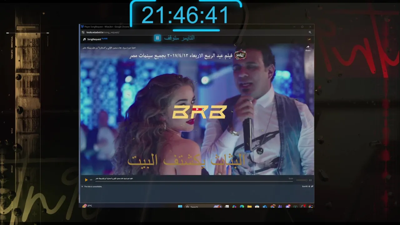Click the SongRequest music note logo
The height and width of the screenshot is (225, 400).
(x=84, y=39)
